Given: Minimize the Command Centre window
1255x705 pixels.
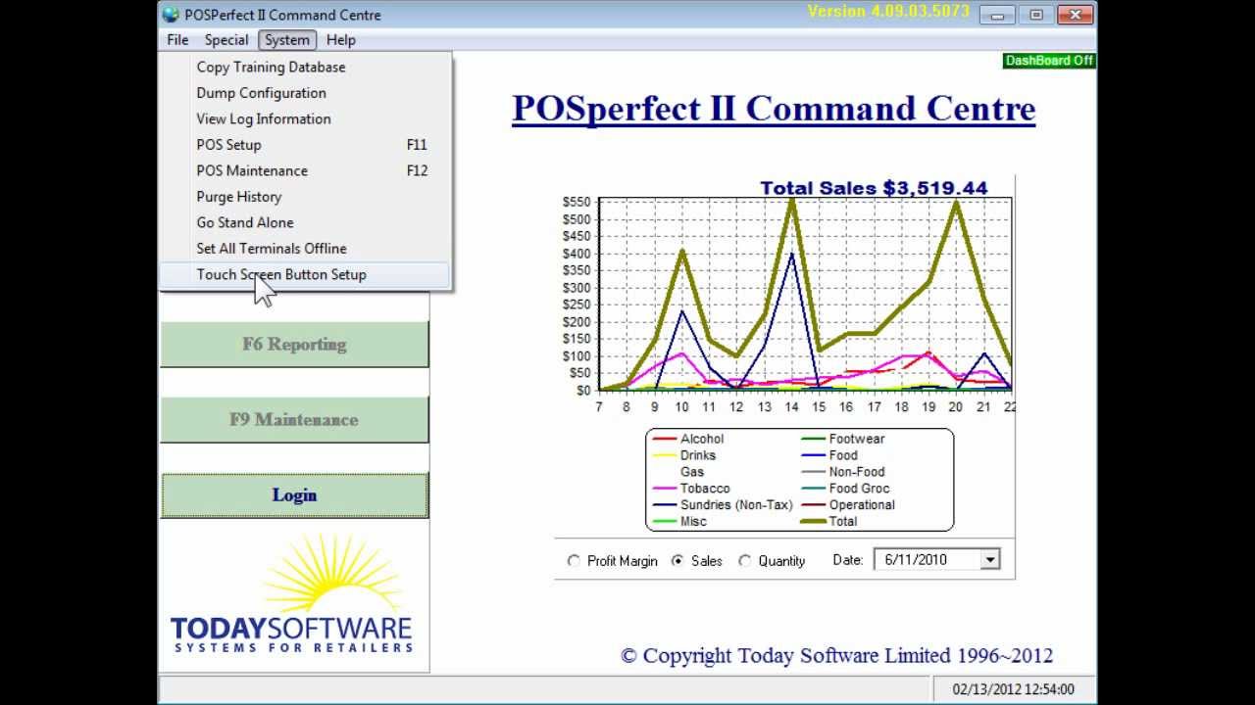Looking at the screenshot, I should point(997,15).
